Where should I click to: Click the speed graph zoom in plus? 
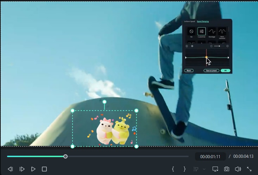[227, 46]
